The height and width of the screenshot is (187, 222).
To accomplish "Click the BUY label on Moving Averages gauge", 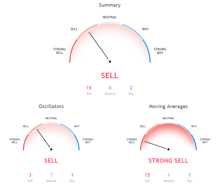I will (x=194, y=126).
